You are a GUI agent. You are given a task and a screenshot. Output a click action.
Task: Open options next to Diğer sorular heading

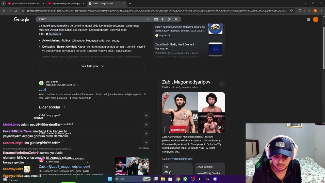click(x=64, y=107)
